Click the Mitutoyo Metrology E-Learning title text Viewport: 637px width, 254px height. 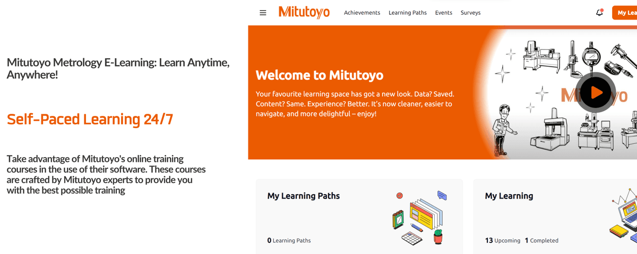(118, 68)
